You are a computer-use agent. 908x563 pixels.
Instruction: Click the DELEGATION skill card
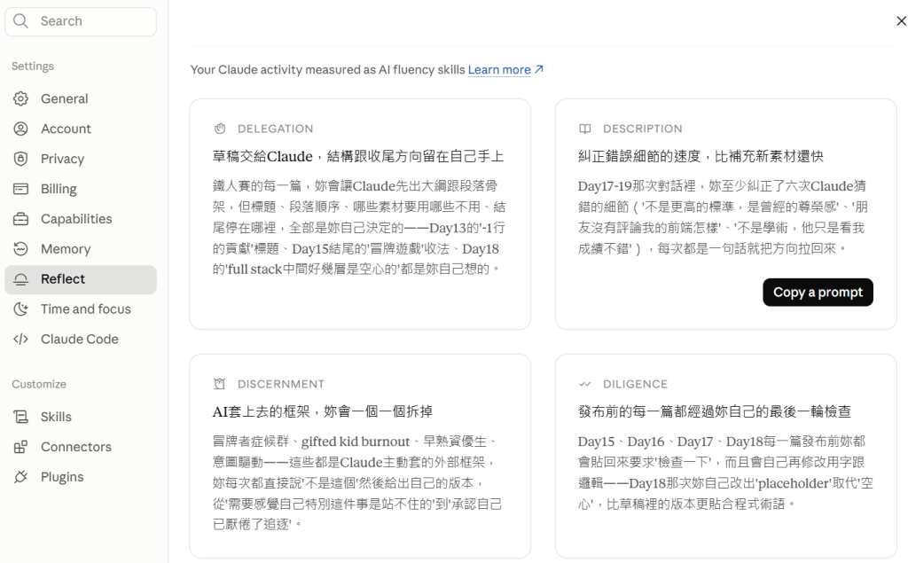pyautogui.click(x=360, y=215)
